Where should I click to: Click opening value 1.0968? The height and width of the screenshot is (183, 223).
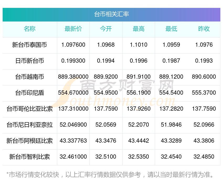pos(106,45)
